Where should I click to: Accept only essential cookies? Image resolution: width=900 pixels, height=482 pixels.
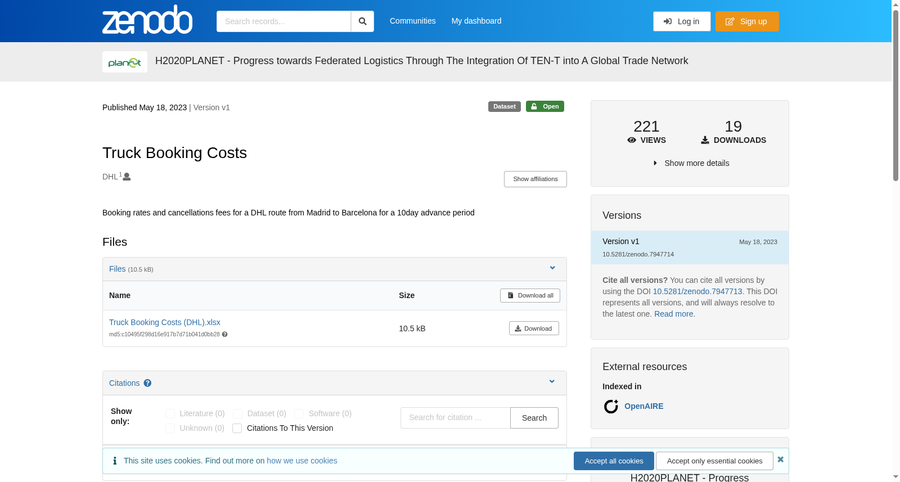click(x=714, y=461)
